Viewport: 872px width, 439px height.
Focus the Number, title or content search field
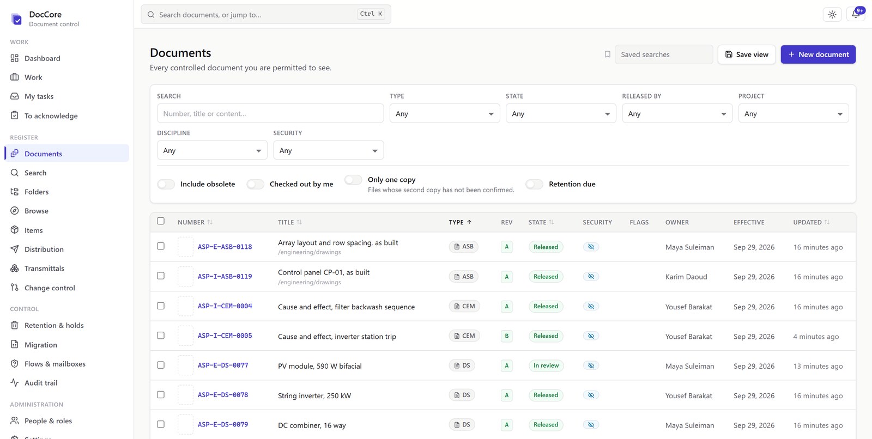tap(270, 113)
